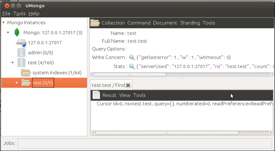Click the Stats serverUsed value text
This screenshot has width=275, height=151.
(x=205, y=66)
